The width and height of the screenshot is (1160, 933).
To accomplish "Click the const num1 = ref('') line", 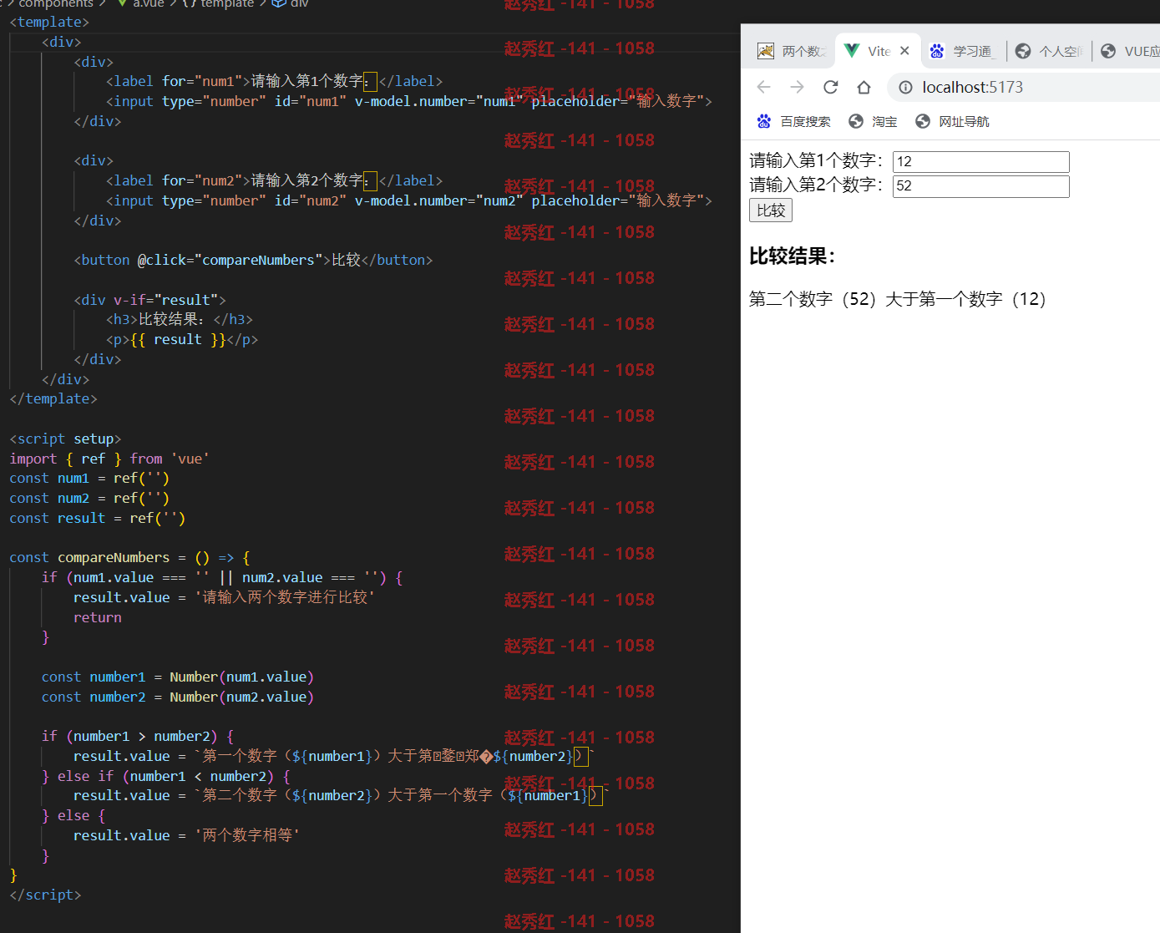I will point(89,478).
